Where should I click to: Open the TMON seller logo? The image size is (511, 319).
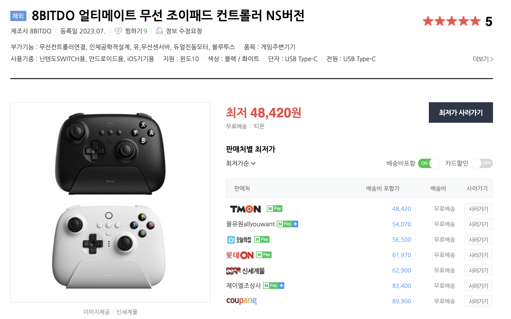(x=245, y=209)
